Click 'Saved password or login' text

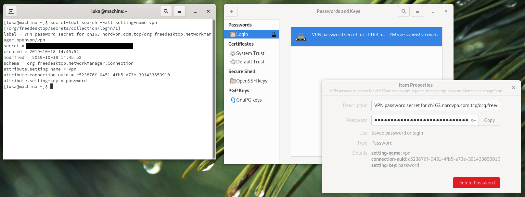[397, 133]
